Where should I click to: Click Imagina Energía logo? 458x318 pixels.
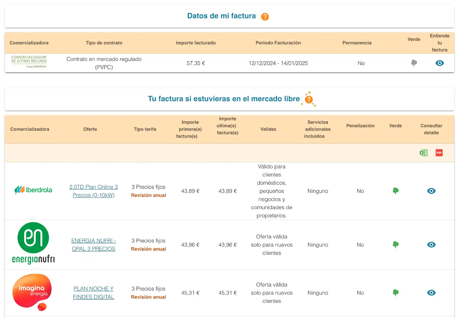(x=32, y=292)
